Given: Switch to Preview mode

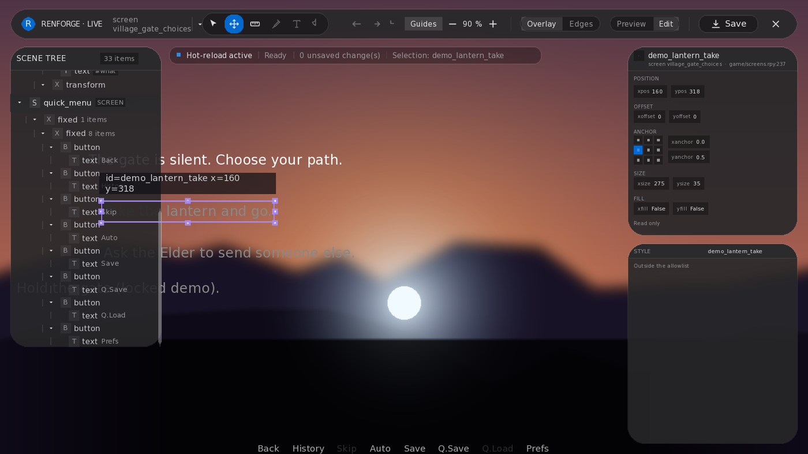Looking at the screenshot, I should coord(631,24).
